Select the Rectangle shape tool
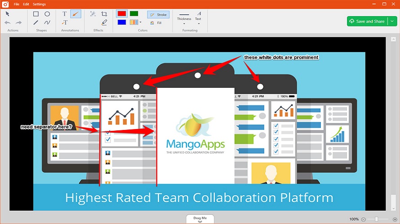400x224 pixels. tap(36, 14)
